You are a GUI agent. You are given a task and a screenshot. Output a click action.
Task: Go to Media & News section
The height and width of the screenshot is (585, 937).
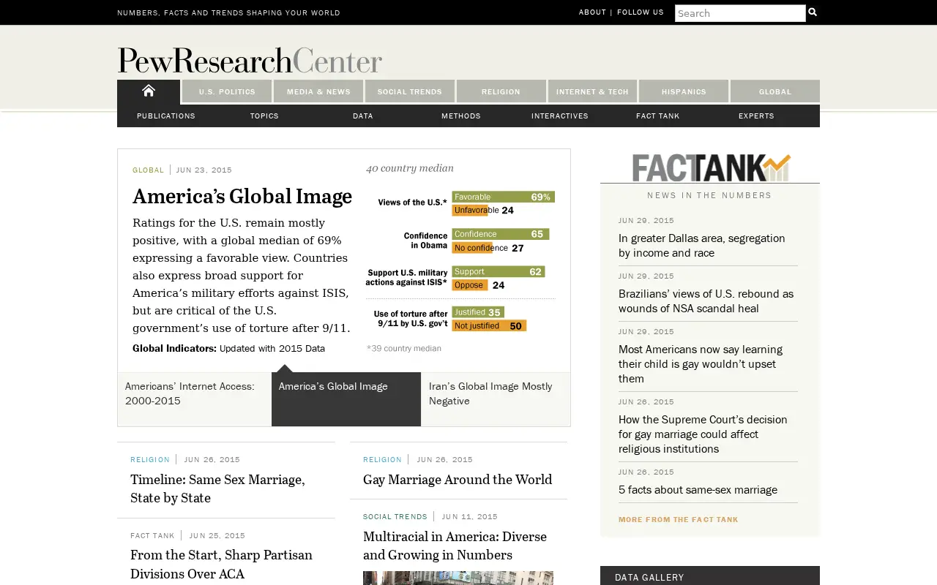point(318,91)
